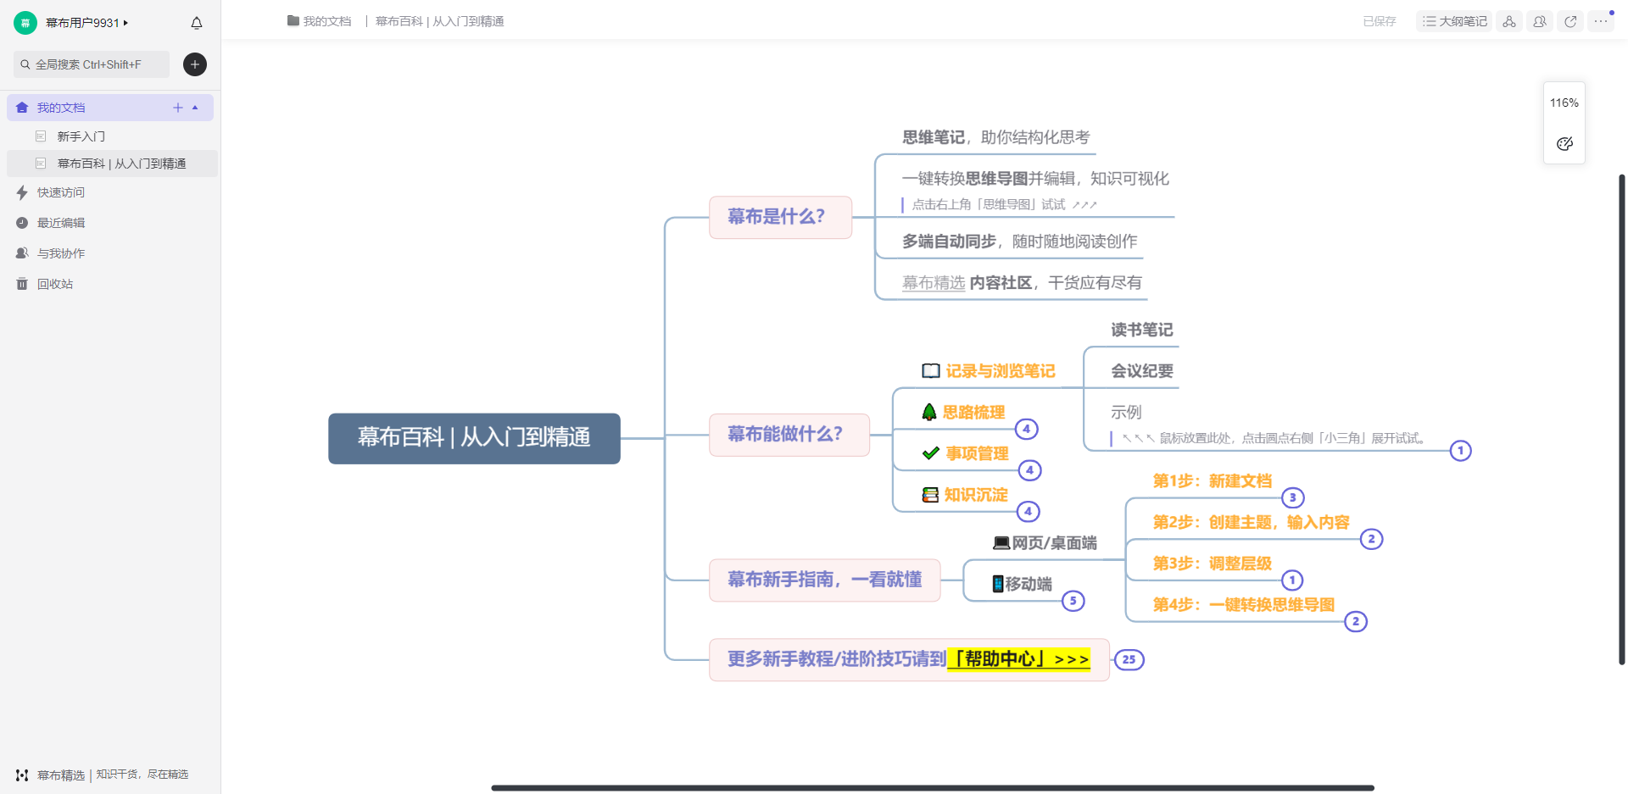The height and width of the screenshot is (794, 1628).
Task: Expand the 示例 node badge 1
Action: click(x=1460, y=451)
